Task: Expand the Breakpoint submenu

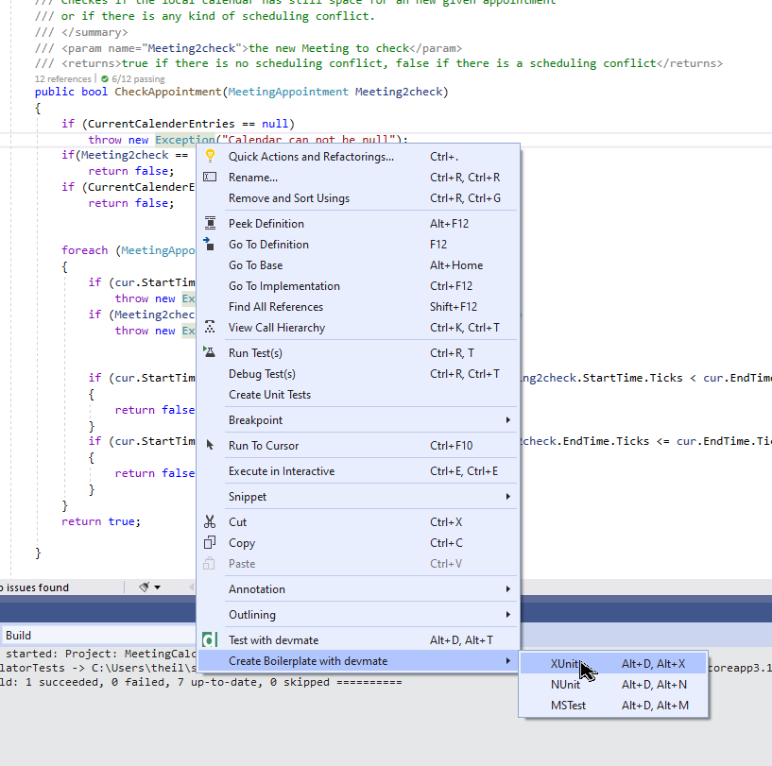Action: click(358, 420)
